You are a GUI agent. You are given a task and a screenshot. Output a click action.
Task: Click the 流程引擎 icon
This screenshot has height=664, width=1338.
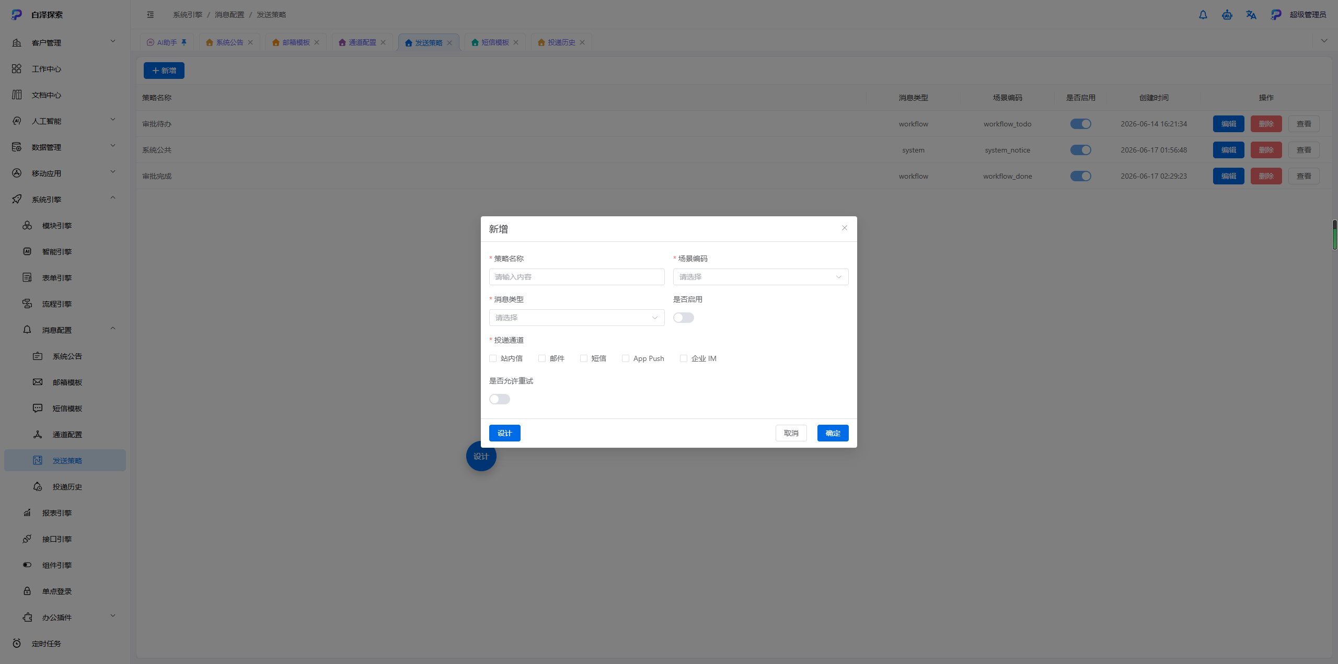pos(27,304)
